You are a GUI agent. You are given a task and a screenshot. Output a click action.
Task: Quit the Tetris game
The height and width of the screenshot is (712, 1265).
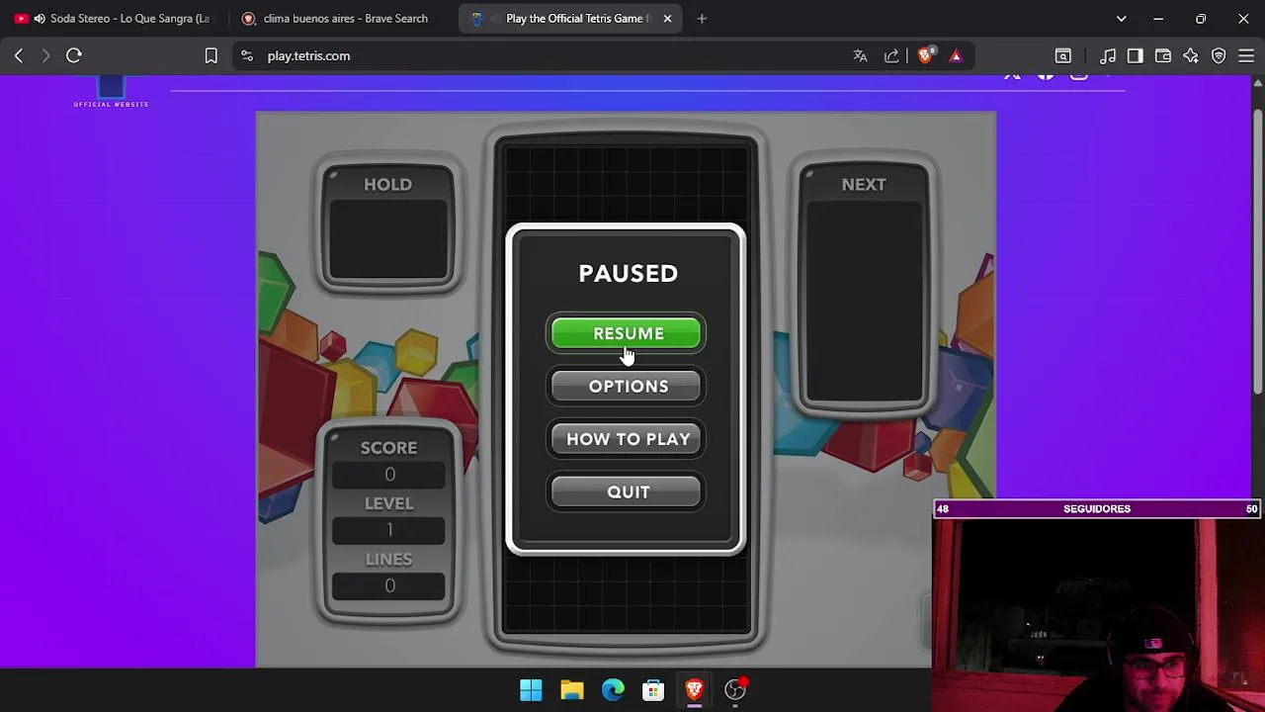tap(627, 491)
